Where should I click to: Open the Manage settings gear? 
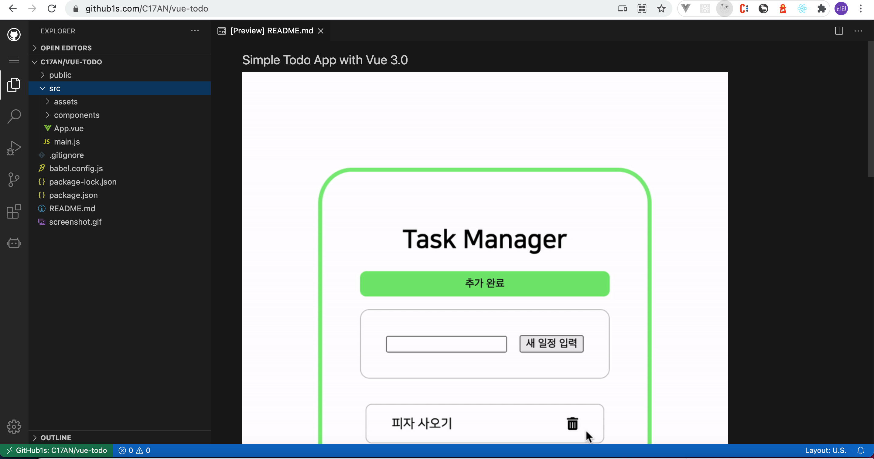click(14, 427)
